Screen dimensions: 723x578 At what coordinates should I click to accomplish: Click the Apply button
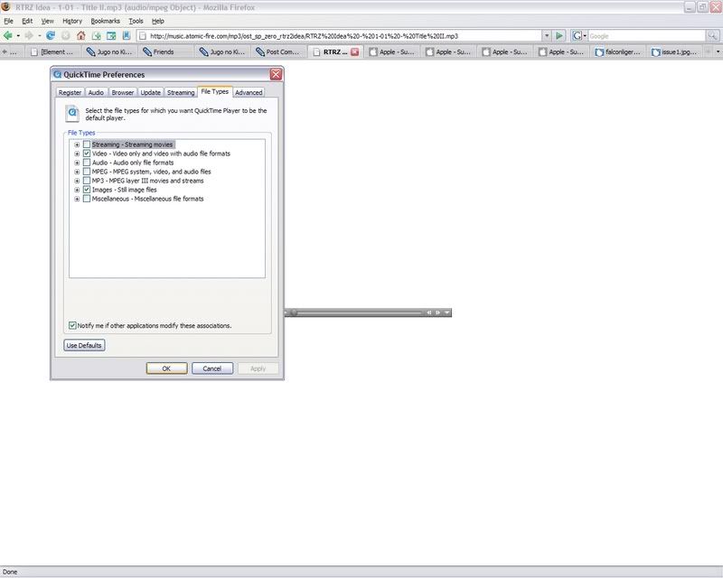click(x=258, y=368)
